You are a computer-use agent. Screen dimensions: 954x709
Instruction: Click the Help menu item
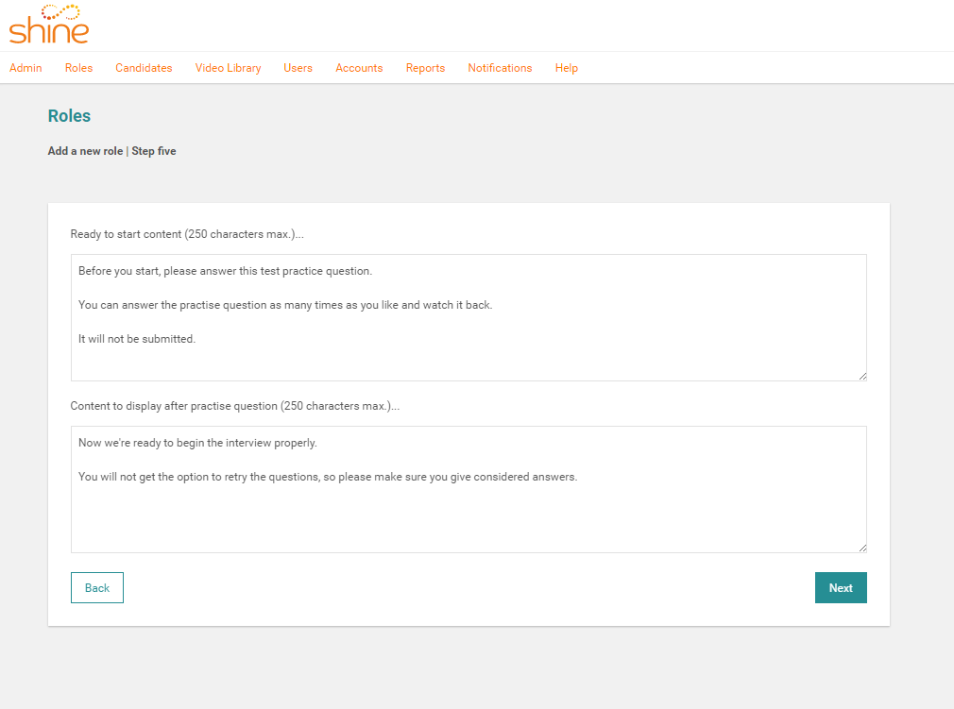coord(567,68)
